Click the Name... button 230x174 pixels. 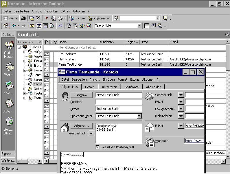81,95
